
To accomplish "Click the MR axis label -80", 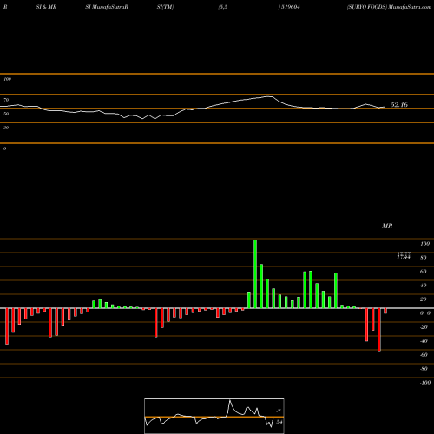I will [x=424, y=369].
